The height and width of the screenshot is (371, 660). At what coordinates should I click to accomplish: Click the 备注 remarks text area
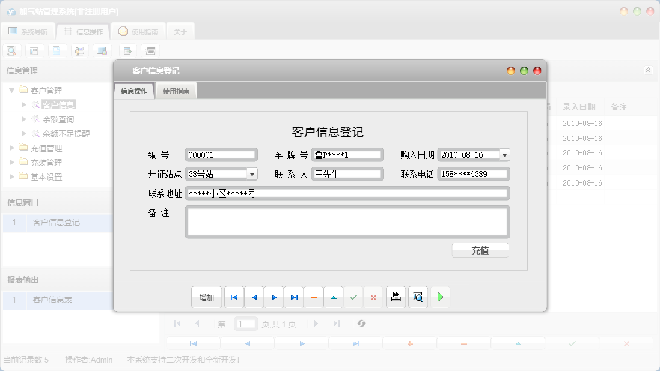click(347, 222)
